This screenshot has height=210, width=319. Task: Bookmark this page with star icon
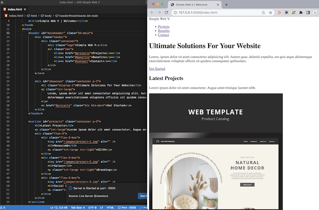(271, 12)
